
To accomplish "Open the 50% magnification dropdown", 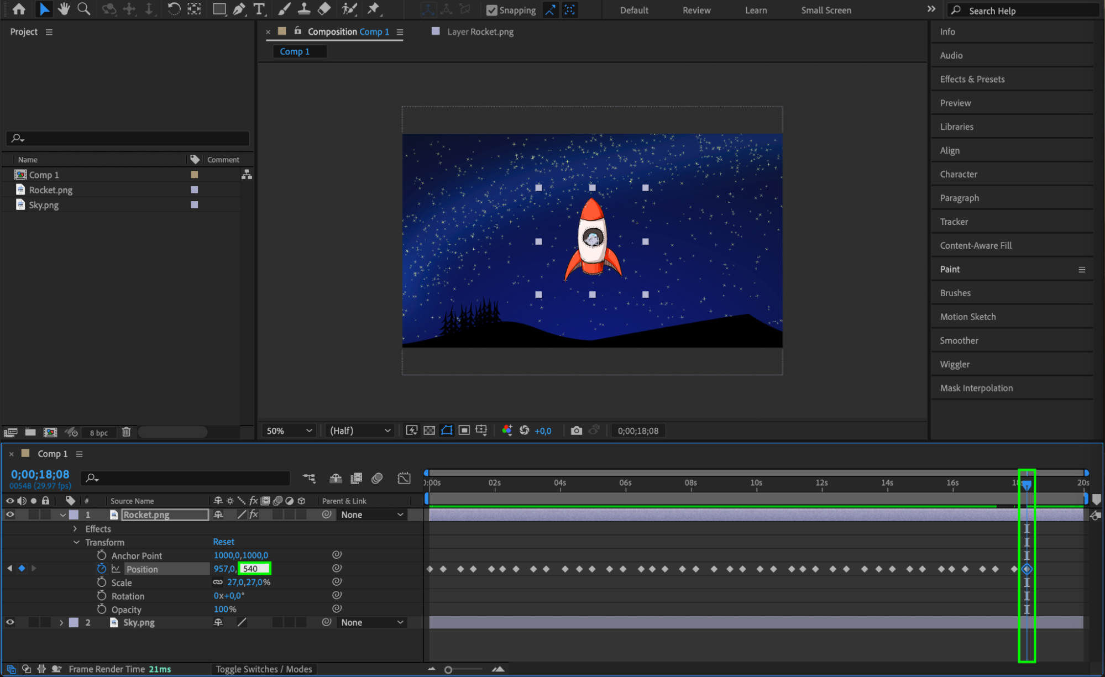I will tap(289, 431).
